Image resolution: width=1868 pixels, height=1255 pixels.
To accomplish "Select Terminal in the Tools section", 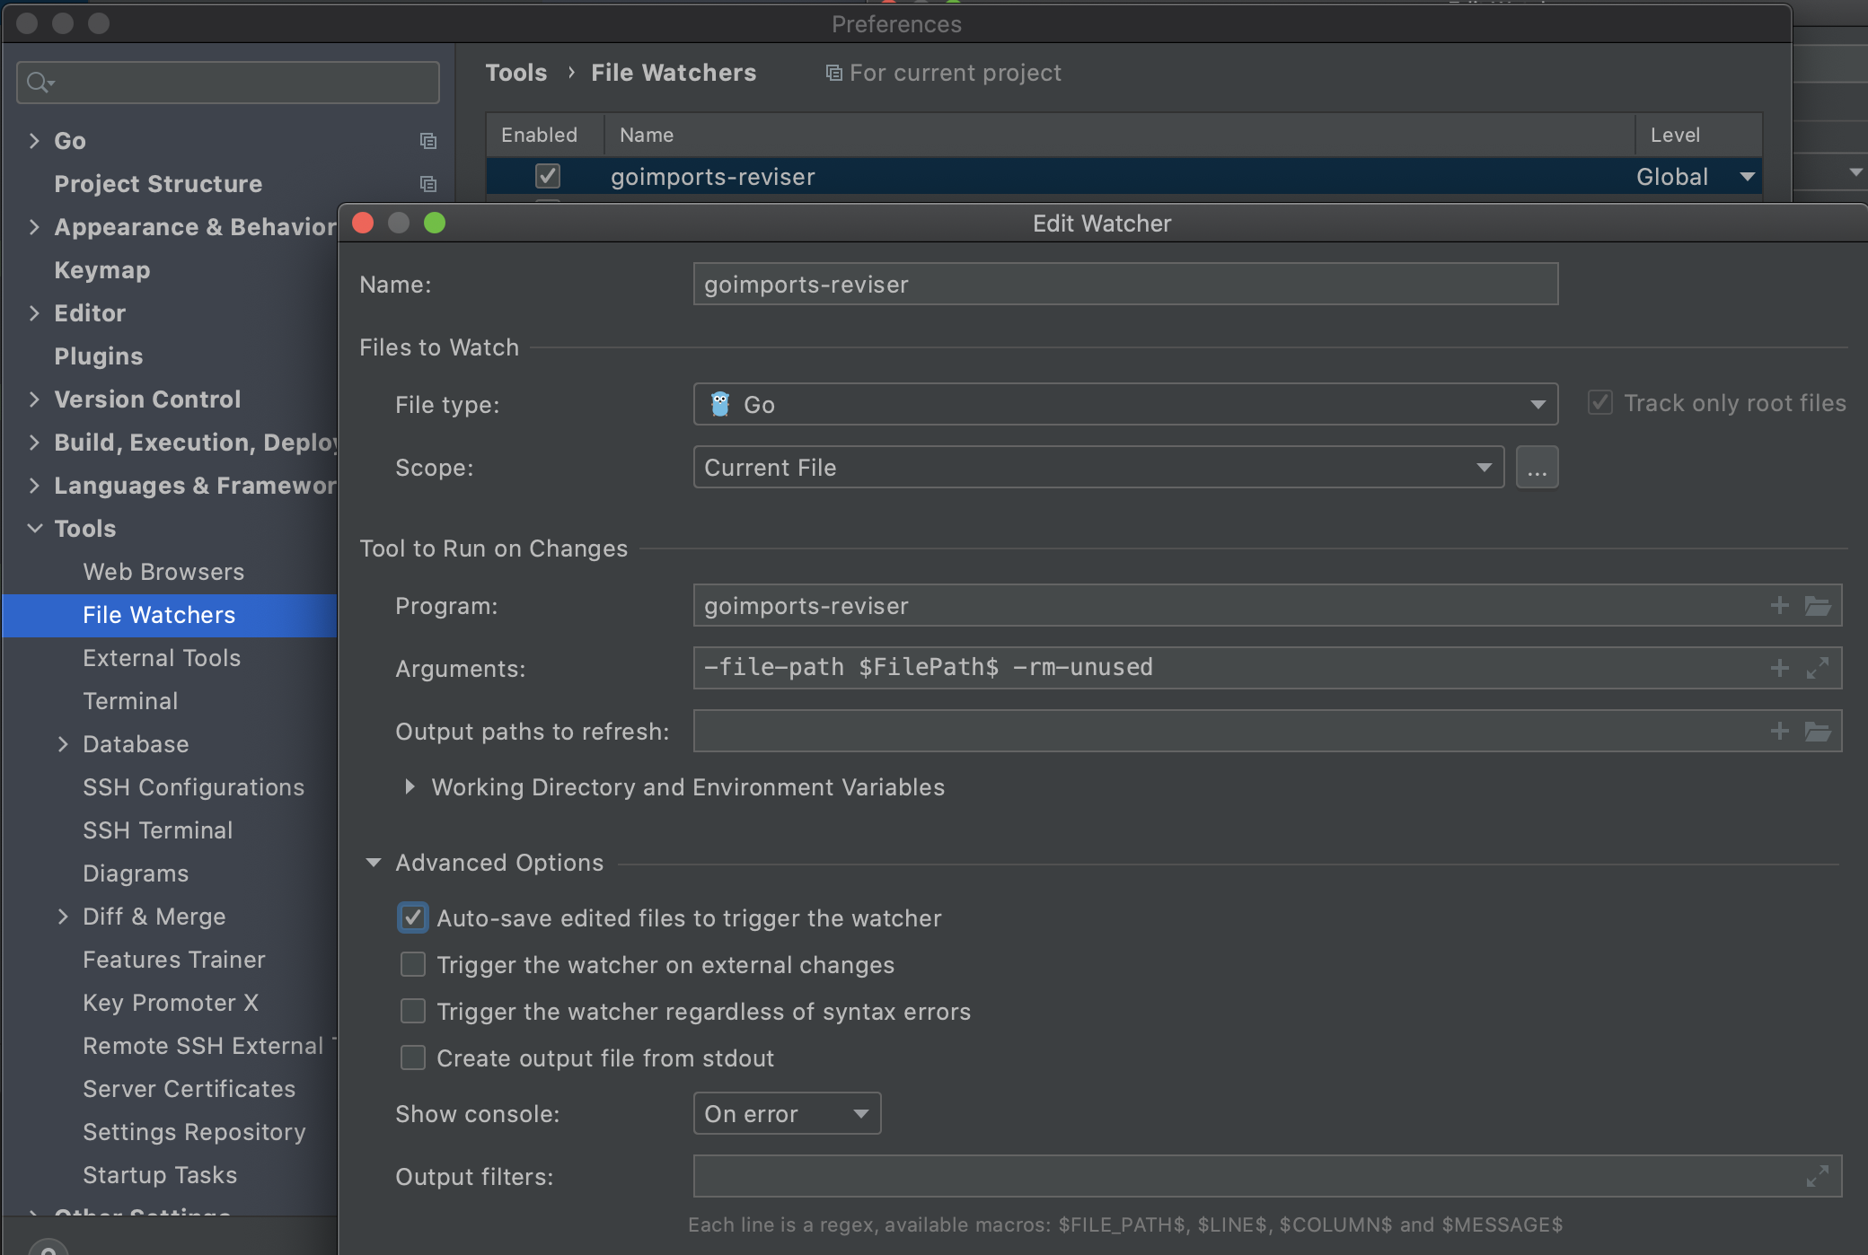I will (130, 701).
